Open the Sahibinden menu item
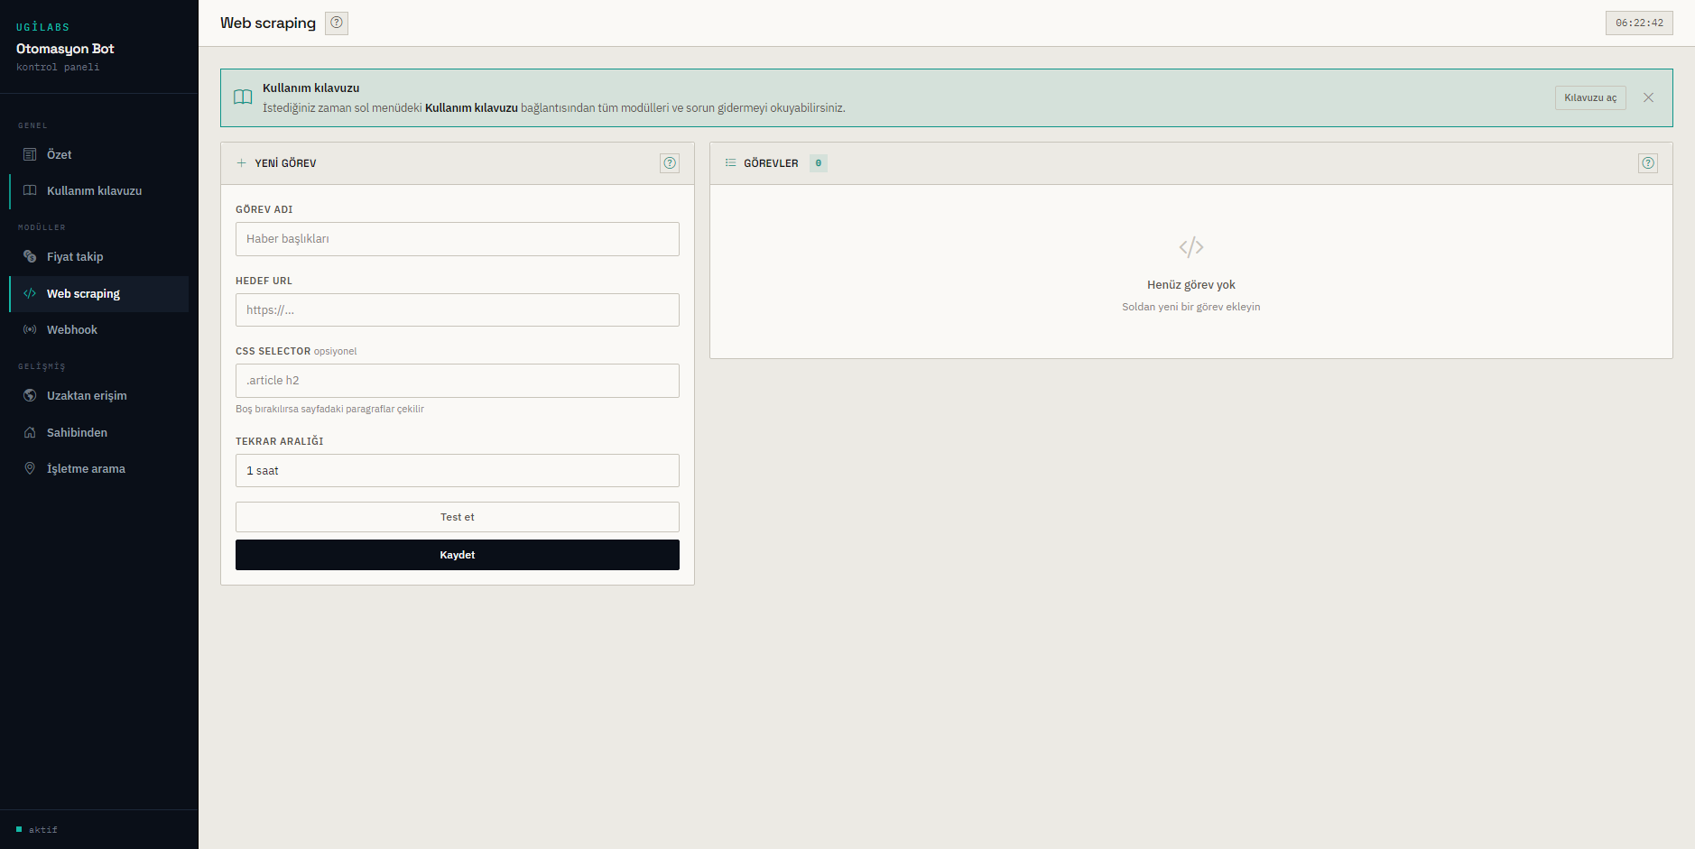 (x=99, y=432)
